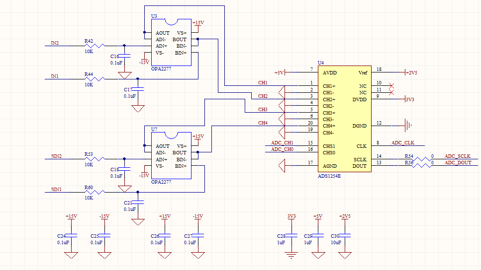Select the +15V power port on U3 VS+
This screenshot has height=270, width=481.
point(198,26)
